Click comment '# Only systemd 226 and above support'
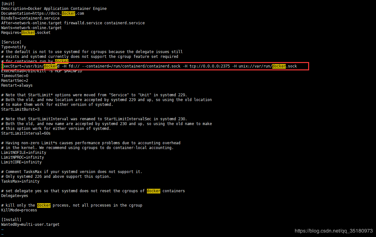This screenshot has width=376, height=237. tap(56, 176)
